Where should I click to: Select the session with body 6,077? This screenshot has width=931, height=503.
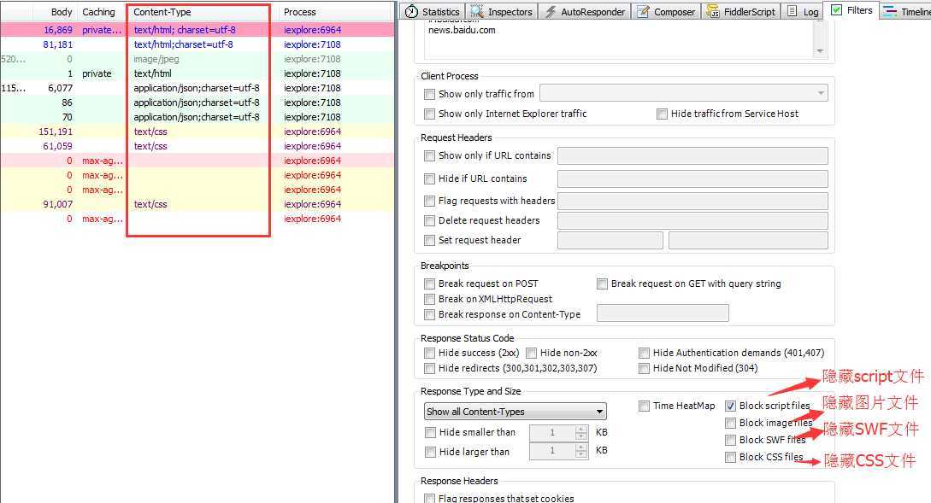[x=197, y=88]
